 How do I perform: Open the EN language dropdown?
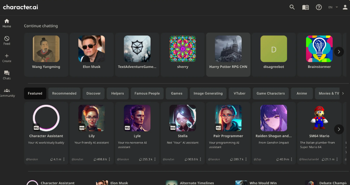[x=333, y=7]
